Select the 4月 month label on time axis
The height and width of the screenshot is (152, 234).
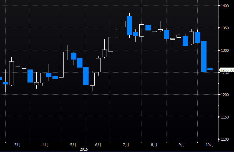point(46,145)
